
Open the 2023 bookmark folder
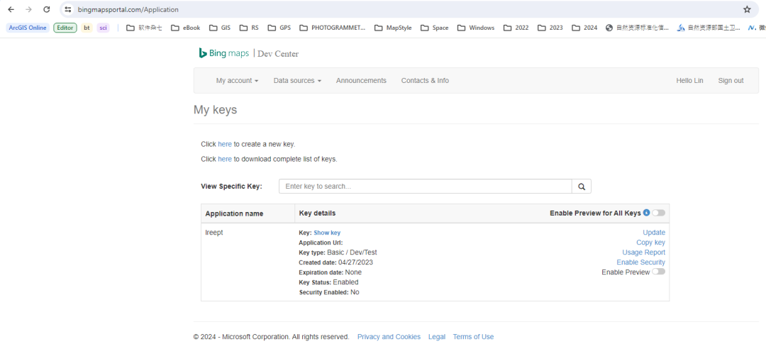tap(550, 28)
